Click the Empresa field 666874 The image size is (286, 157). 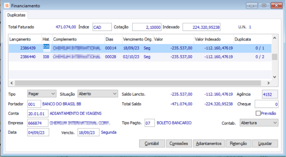click(x=38, y=123)
